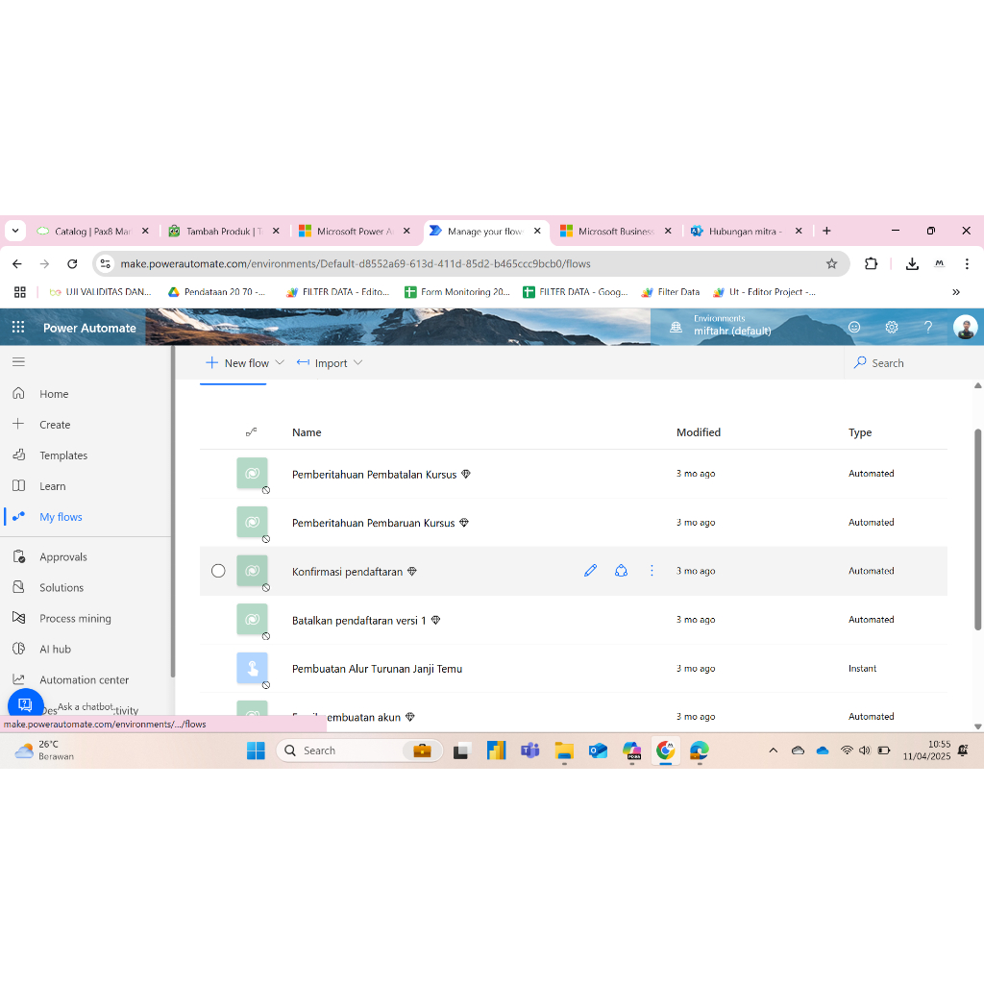Click the AI hub sidebar icon

(x=19, y=649)
